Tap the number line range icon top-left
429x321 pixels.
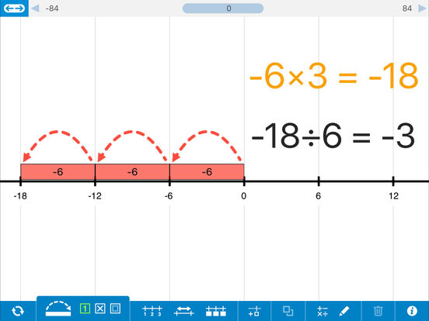coord(14,9)
